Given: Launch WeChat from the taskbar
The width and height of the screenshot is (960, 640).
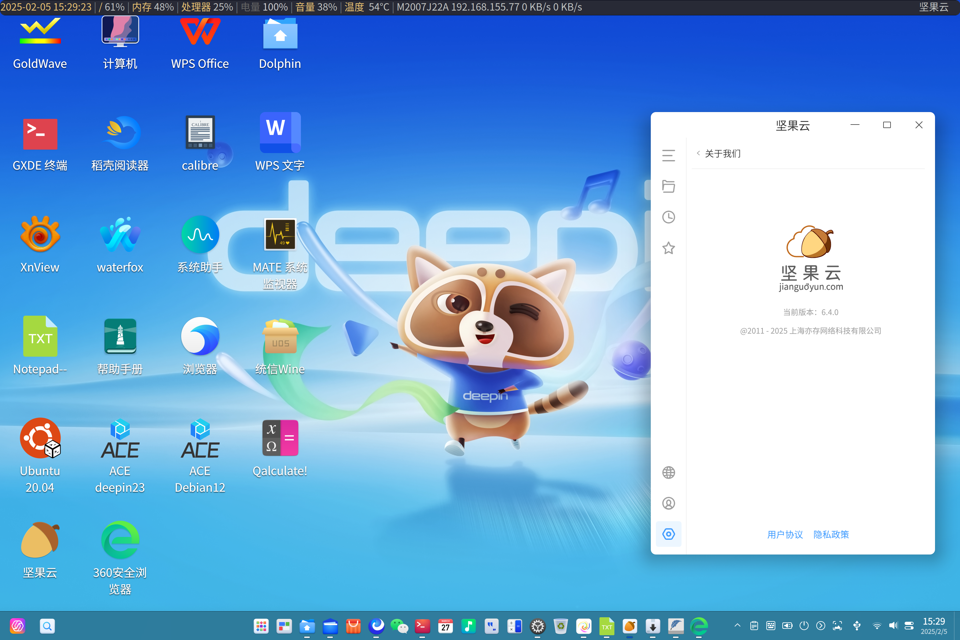Looking at the screenshot, I should 399,626.
